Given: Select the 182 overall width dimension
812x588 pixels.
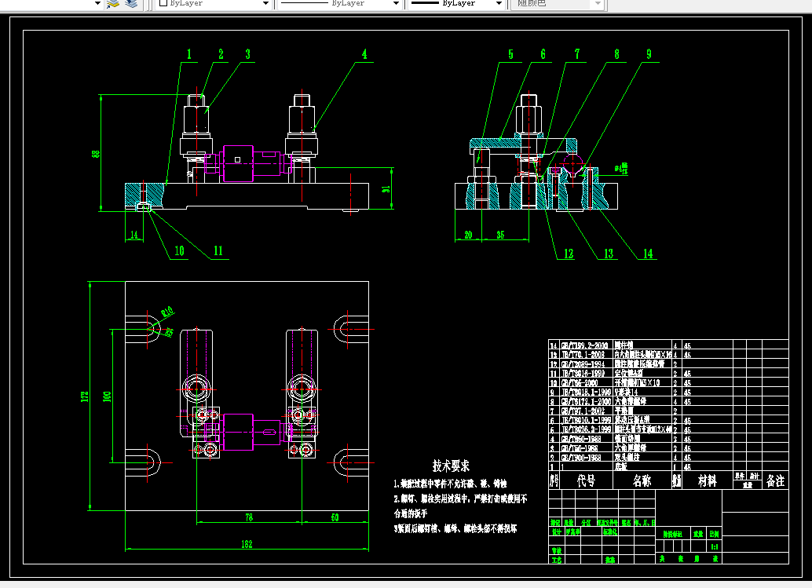Looking at the screenshot, I should (247, 543).
